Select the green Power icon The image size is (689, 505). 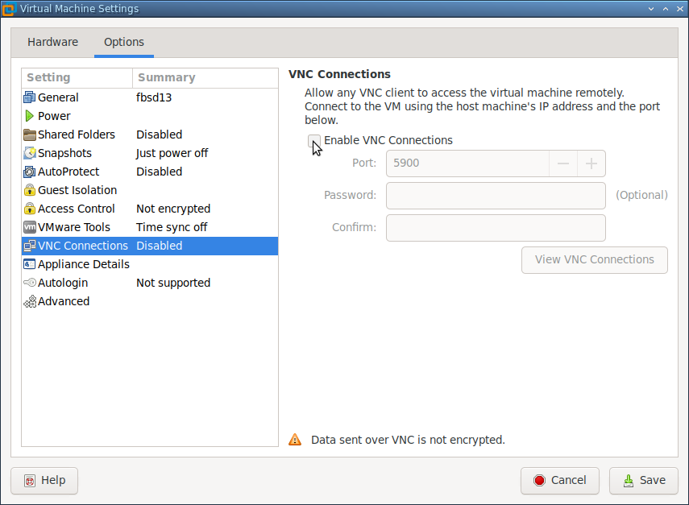(x=30, y=116)
